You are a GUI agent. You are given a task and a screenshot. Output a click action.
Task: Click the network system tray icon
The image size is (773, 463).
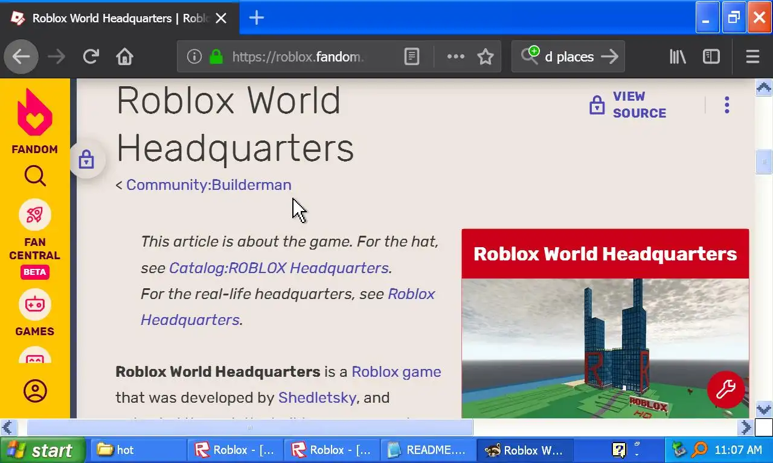680,450
